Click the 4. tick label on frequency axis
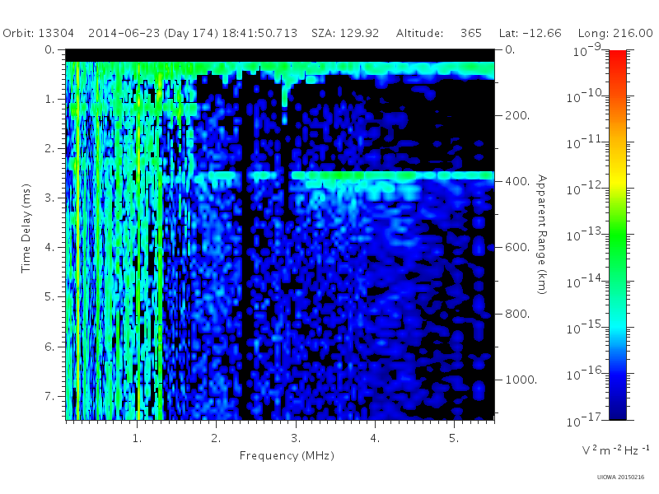Image resolution: width=659 pixels, height=494 pixels. pyautogui.click(x=375, y=438)
